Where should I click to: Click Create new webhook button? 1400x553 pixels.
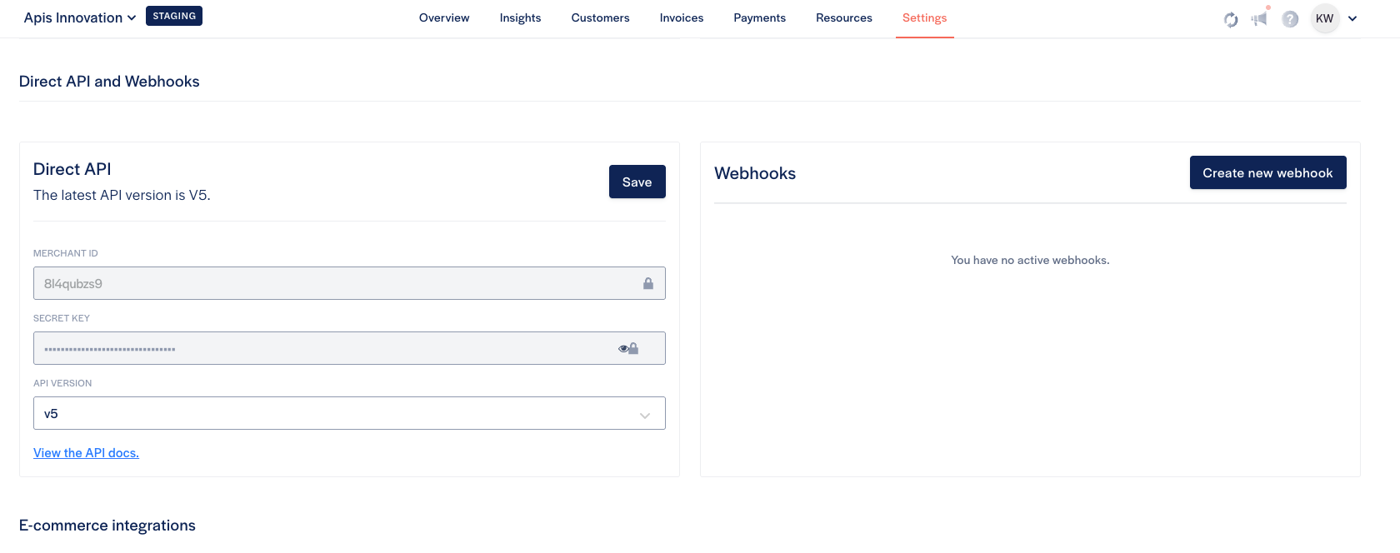[1267, 172]
